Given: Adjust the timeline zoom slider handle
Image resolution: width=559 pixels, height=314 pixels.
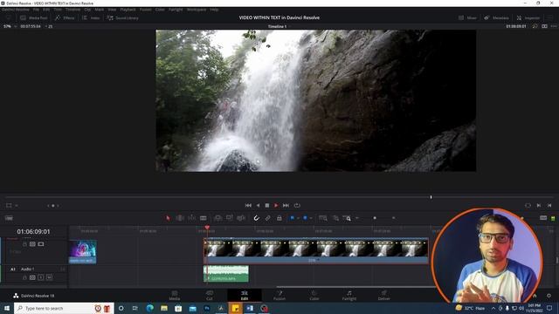Looking at the screenshot, I should (375, 218).
